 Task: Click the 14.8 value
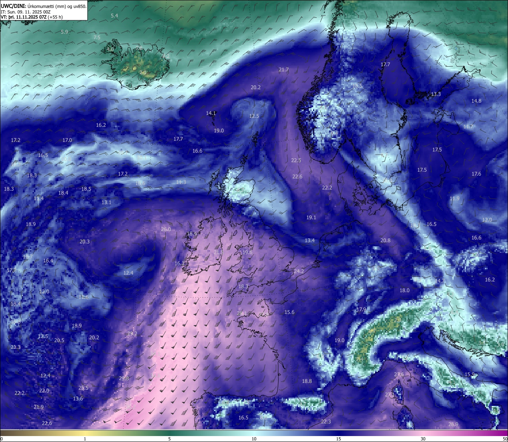click(x=476, y=101)
